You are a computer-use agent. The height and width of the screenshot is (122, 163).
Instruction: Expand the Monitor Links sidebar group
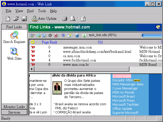[14, 107]
